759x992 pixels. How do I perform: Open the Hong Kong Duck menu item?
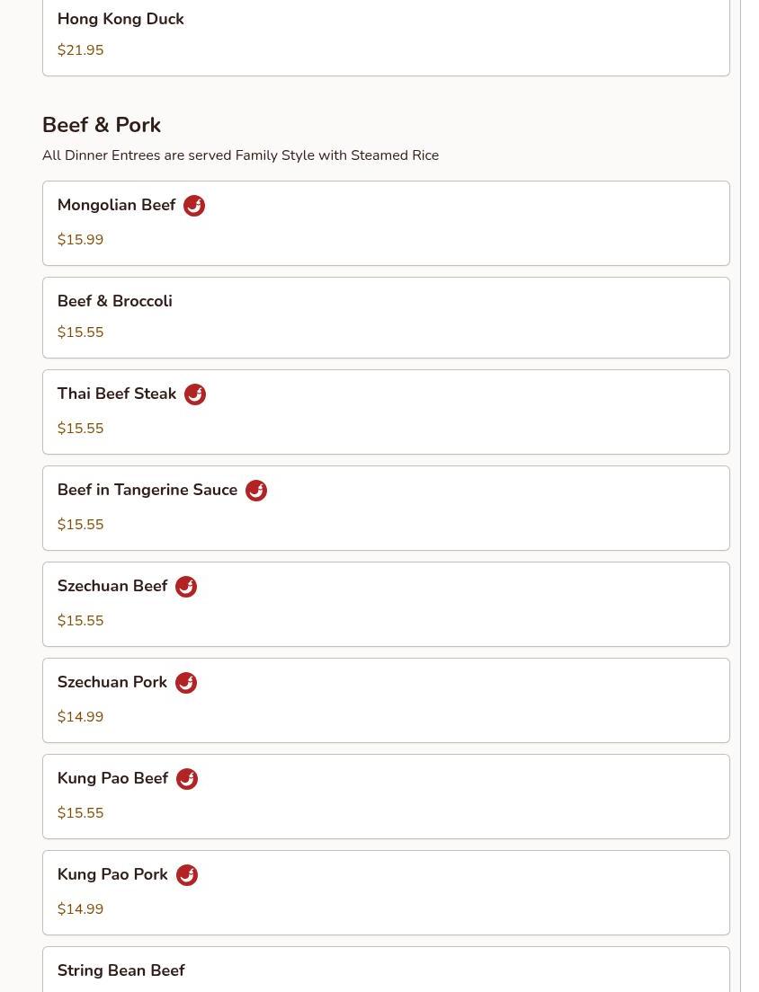[386, 36]
